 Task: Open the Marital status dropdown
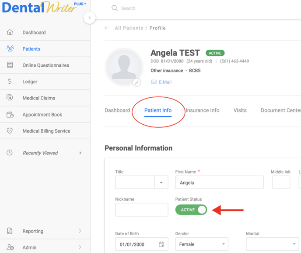273,244
